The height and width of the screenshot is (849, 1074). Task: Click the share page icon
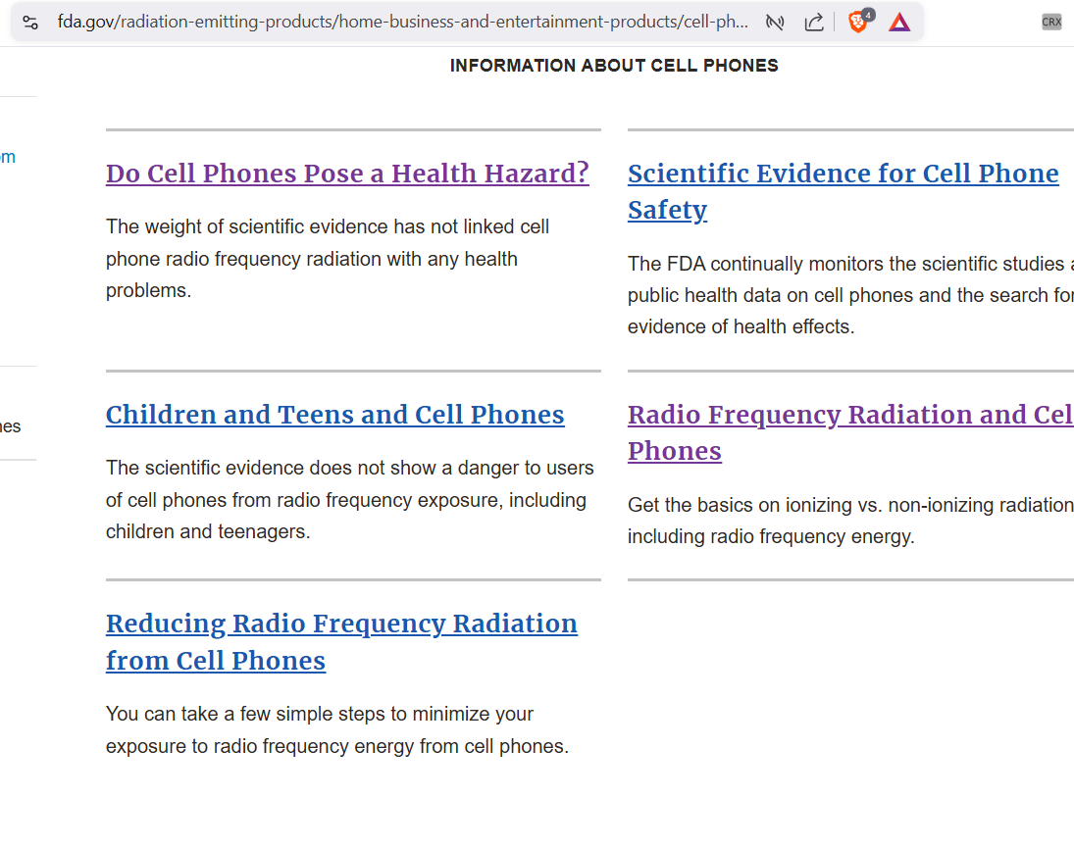click(x=813, y=23)
